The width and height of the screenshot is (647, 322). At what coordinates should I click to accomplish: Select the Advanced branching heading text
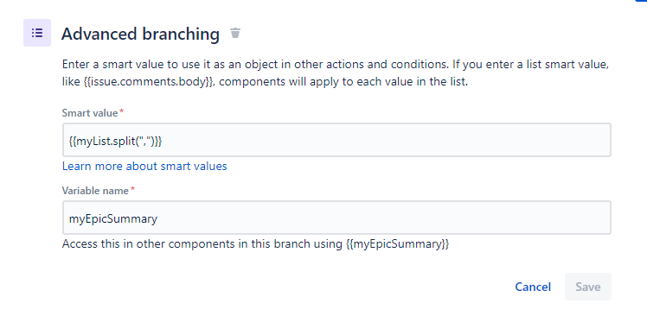[140, 34]
